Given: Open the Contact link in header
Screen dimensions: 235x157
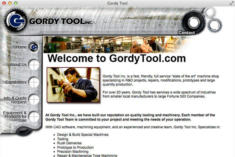Looking at the screenshot, I should pyautogui.click(x=186, y=33).
